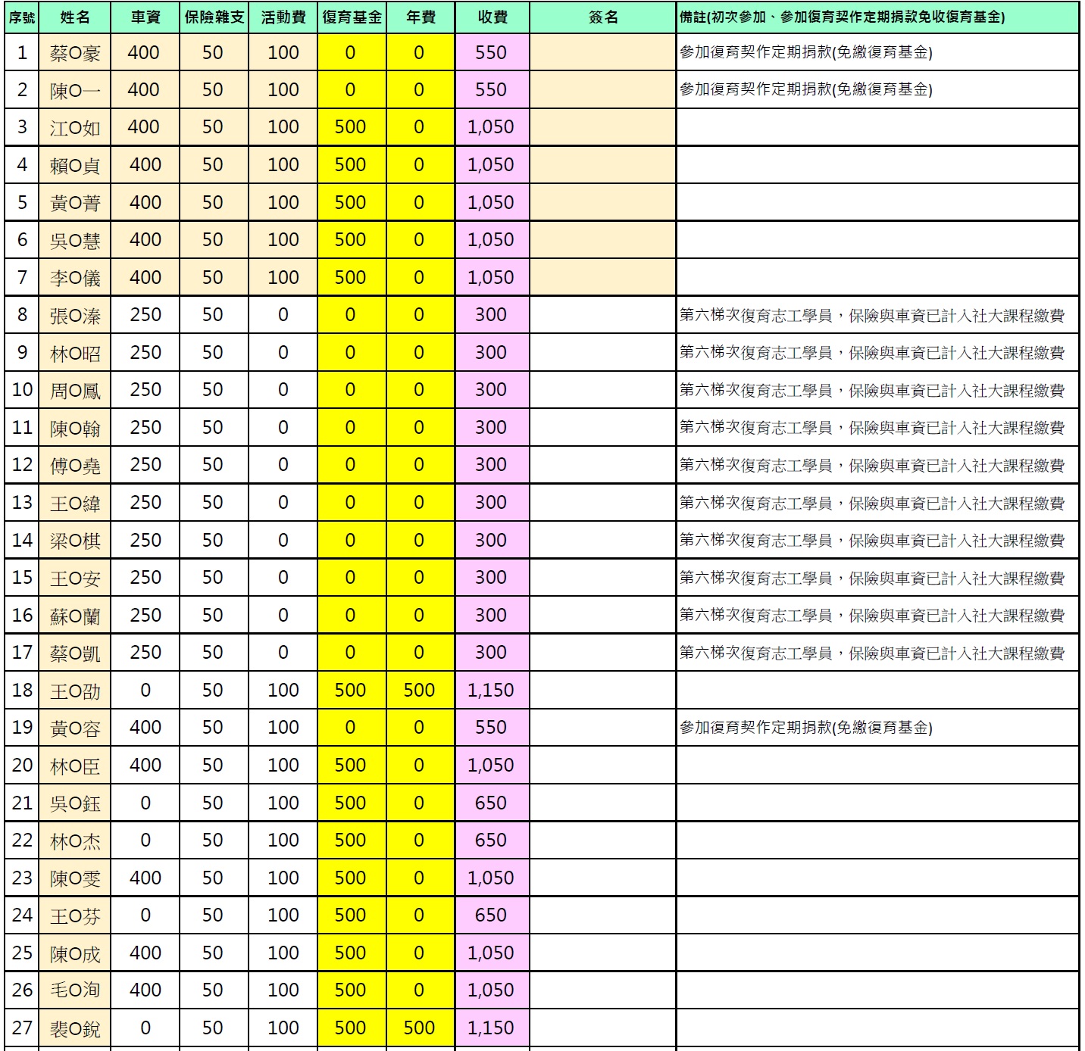Click the name 江O如

tap(75, 127)
